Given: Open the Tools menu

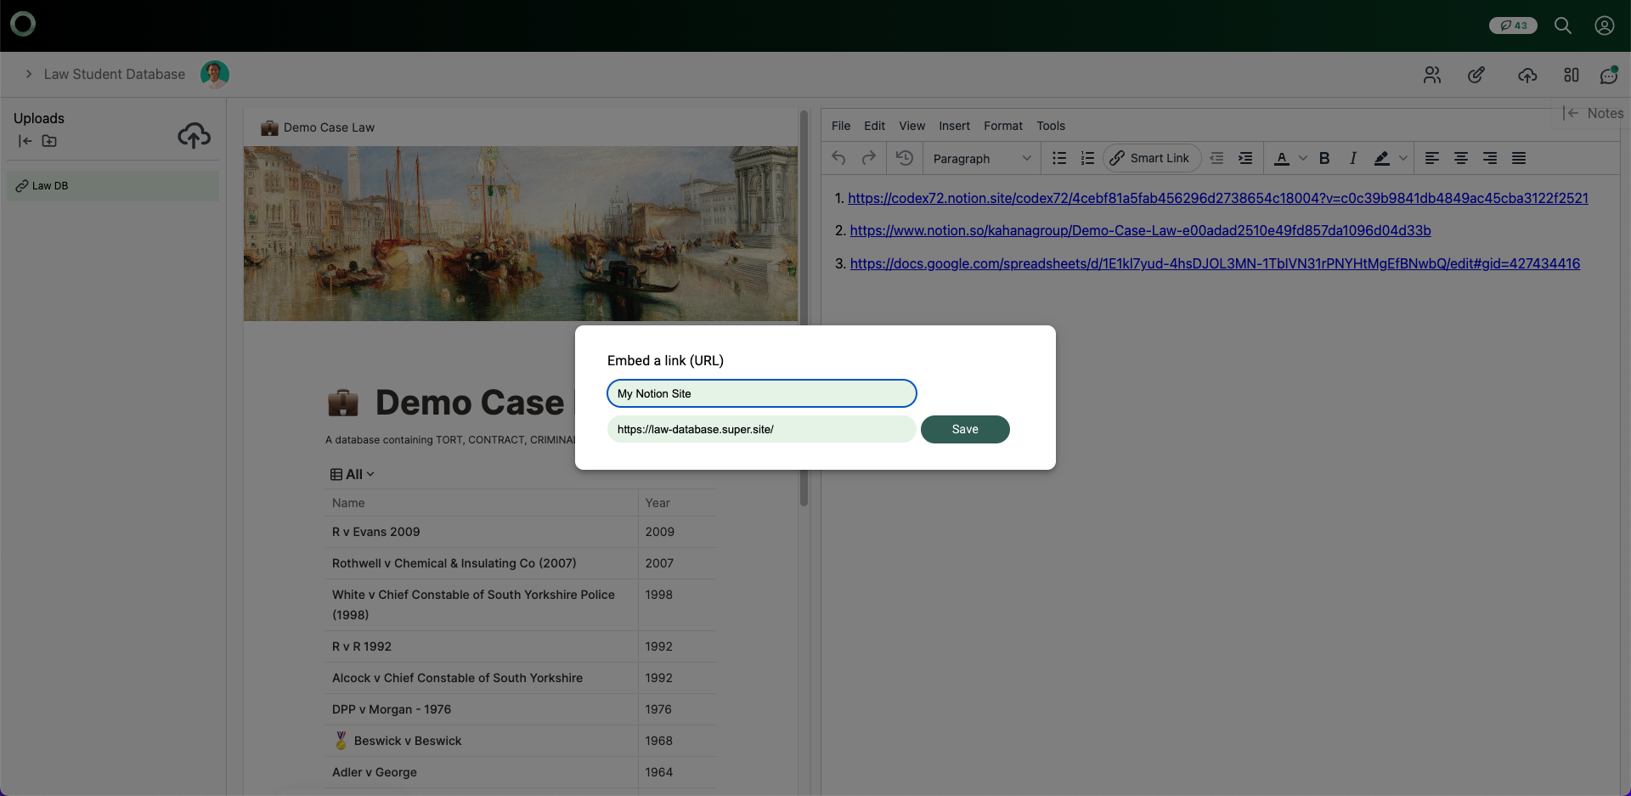Looking at the screenshot, I should pos(1051,126).
